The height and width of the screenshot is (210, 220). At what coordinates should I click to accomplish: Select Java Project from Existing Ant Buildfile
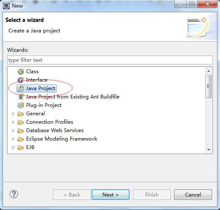[x=73, y=97]
